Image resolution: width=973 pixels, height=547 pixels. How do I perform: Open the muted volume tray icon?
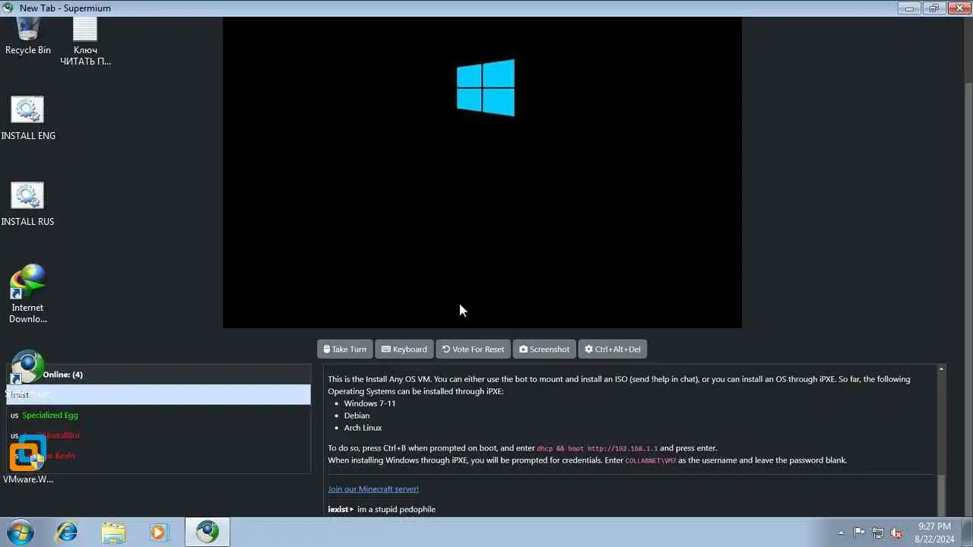896,533
